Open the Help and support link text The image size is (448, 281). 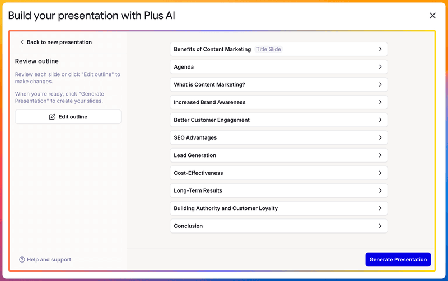point(49,260)
